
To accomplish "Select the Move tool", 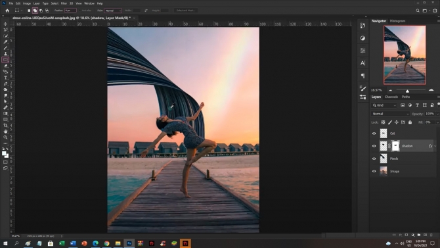I will (x=5, y=24).
